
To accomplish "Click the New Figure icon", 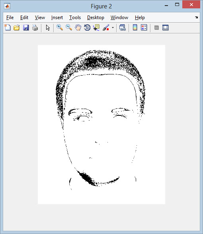I will point(8,27).
